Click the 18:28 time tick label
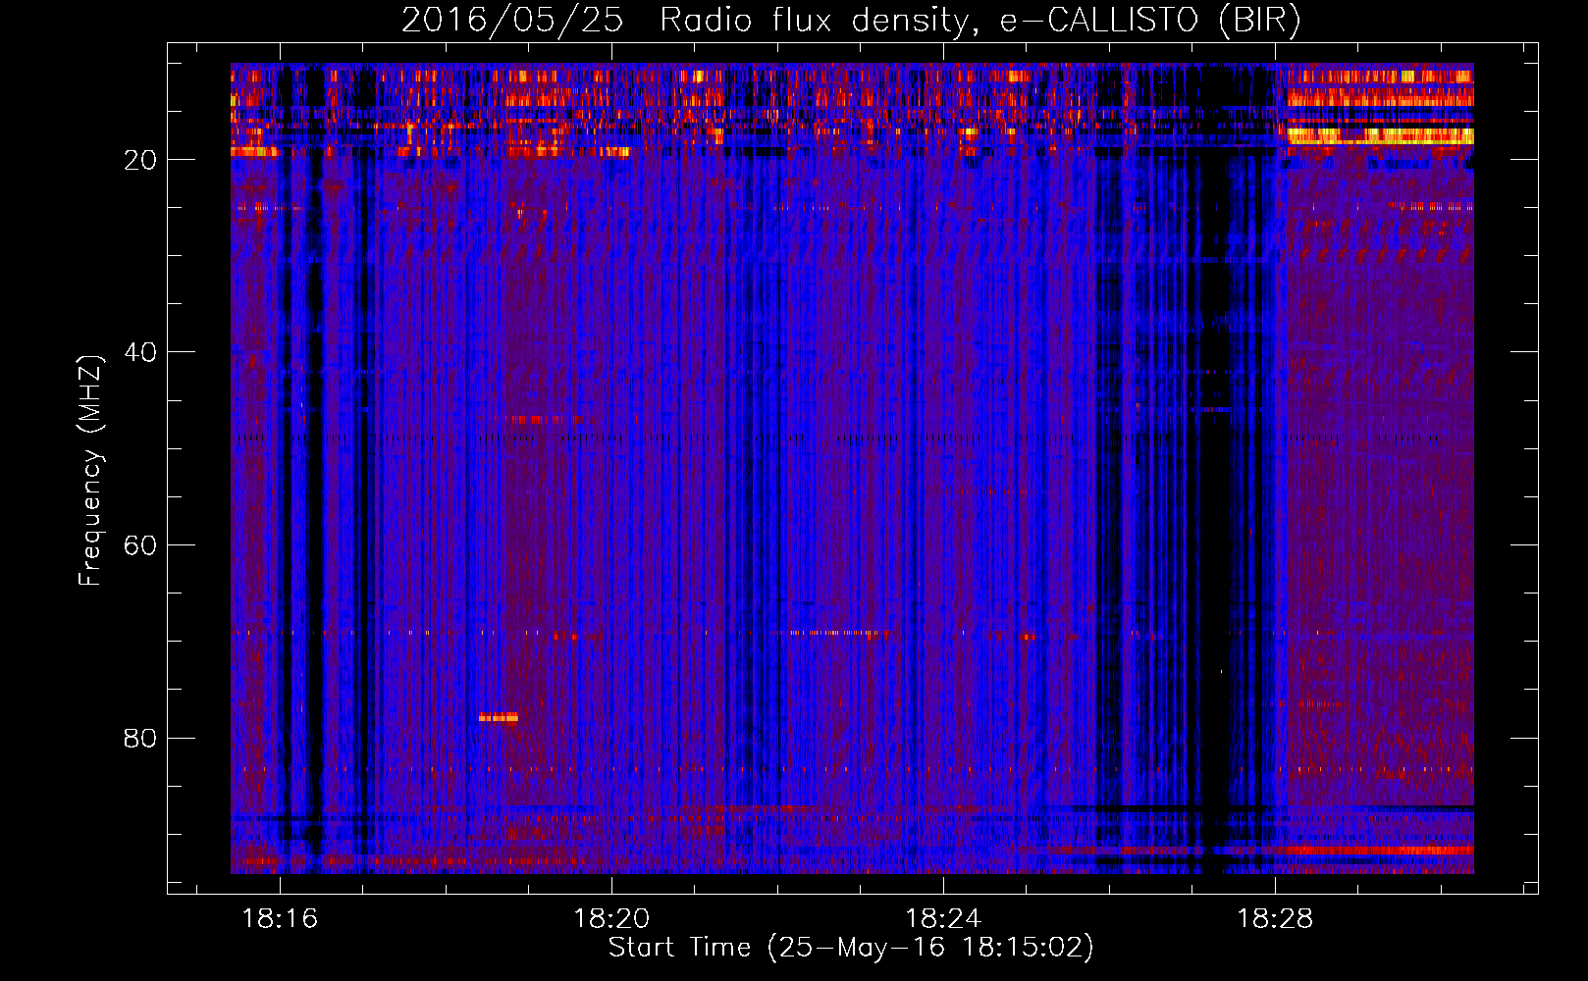1588x981 pixels. pyautogui.click(x=1275, y=919)
